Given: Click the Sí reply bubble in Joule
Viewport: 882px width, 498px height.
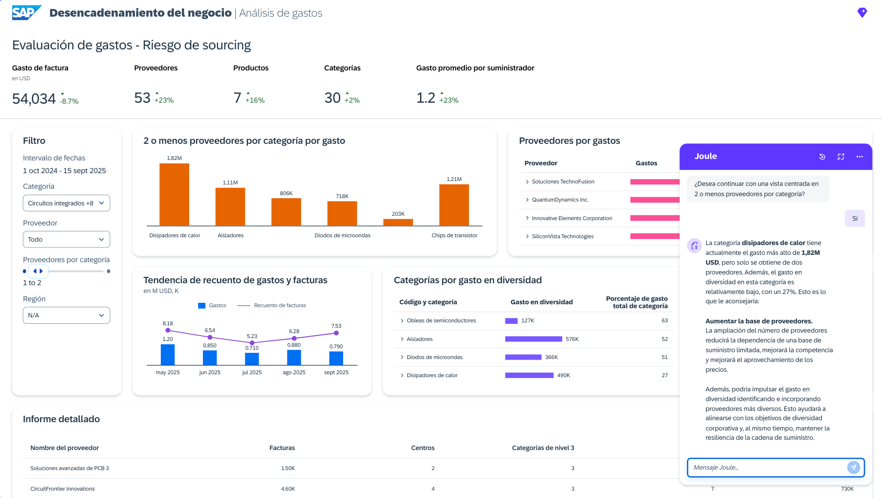Looking at the screenshot, I should click(x=855, y=219).
